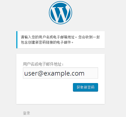Click the user@example.com text in the field
The image size is (126, 117).
(54, 74)
